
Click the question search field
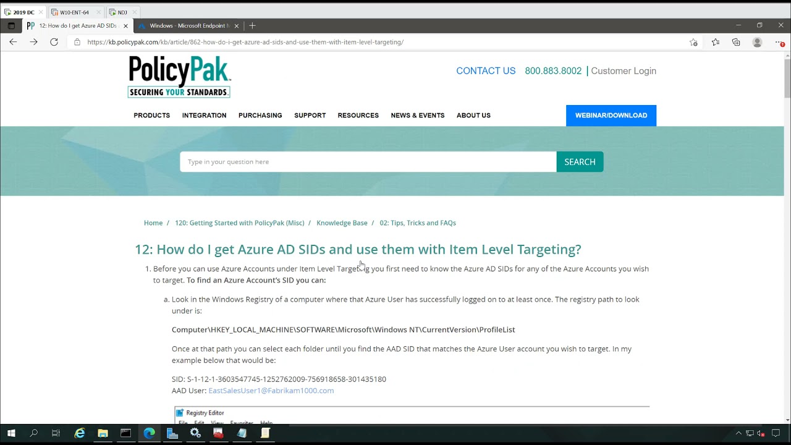click(368, 162)
